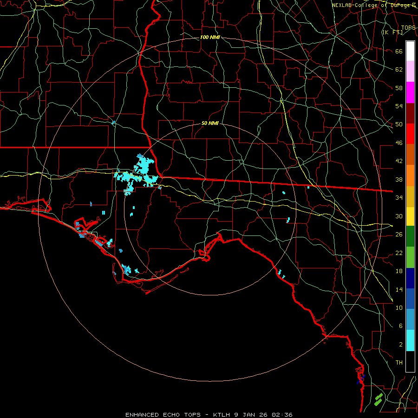The width and height of the screenshot is (418, 418).
Task: Click the 100 NMI range ring label
Action: click(210, 37)
